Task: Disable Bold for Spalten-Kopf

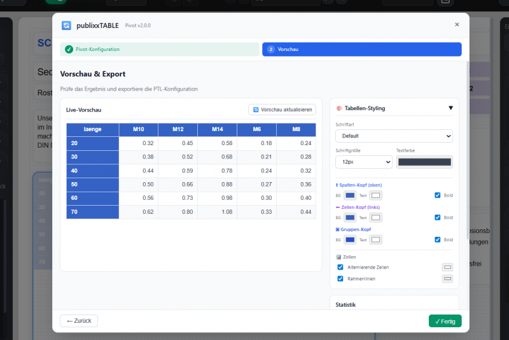Action: click(438, 195)
